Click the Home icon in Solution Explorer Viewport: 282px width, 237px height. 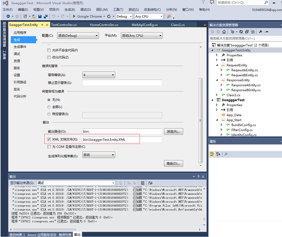224,32
